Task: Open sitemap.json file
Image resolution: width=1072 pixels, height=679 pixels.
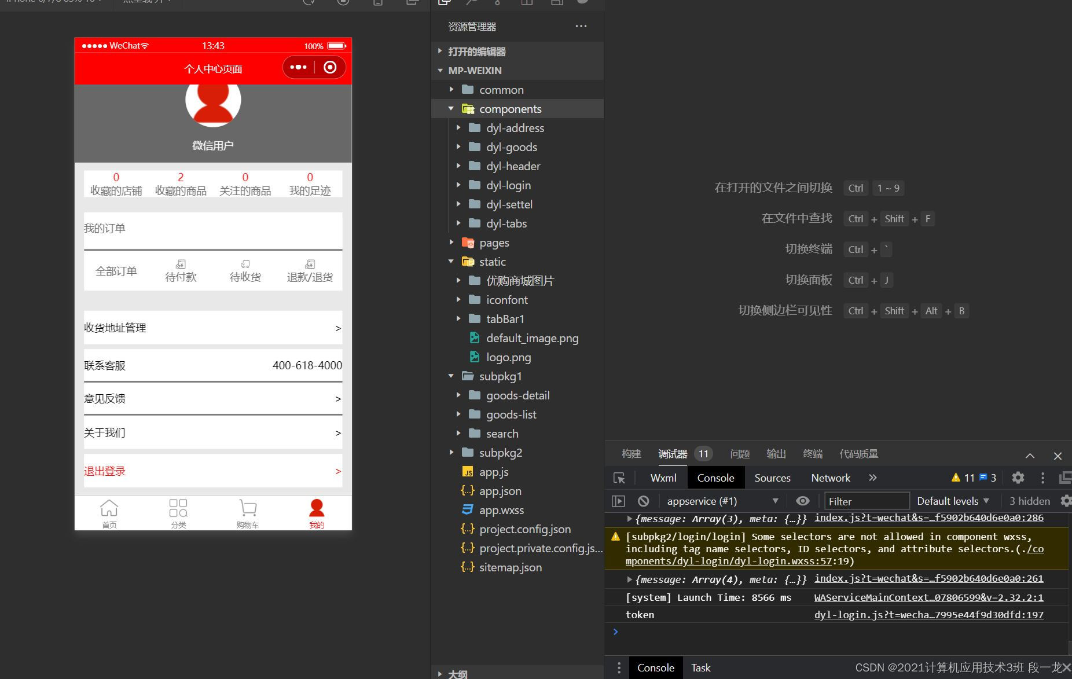Action: point(517,567)
